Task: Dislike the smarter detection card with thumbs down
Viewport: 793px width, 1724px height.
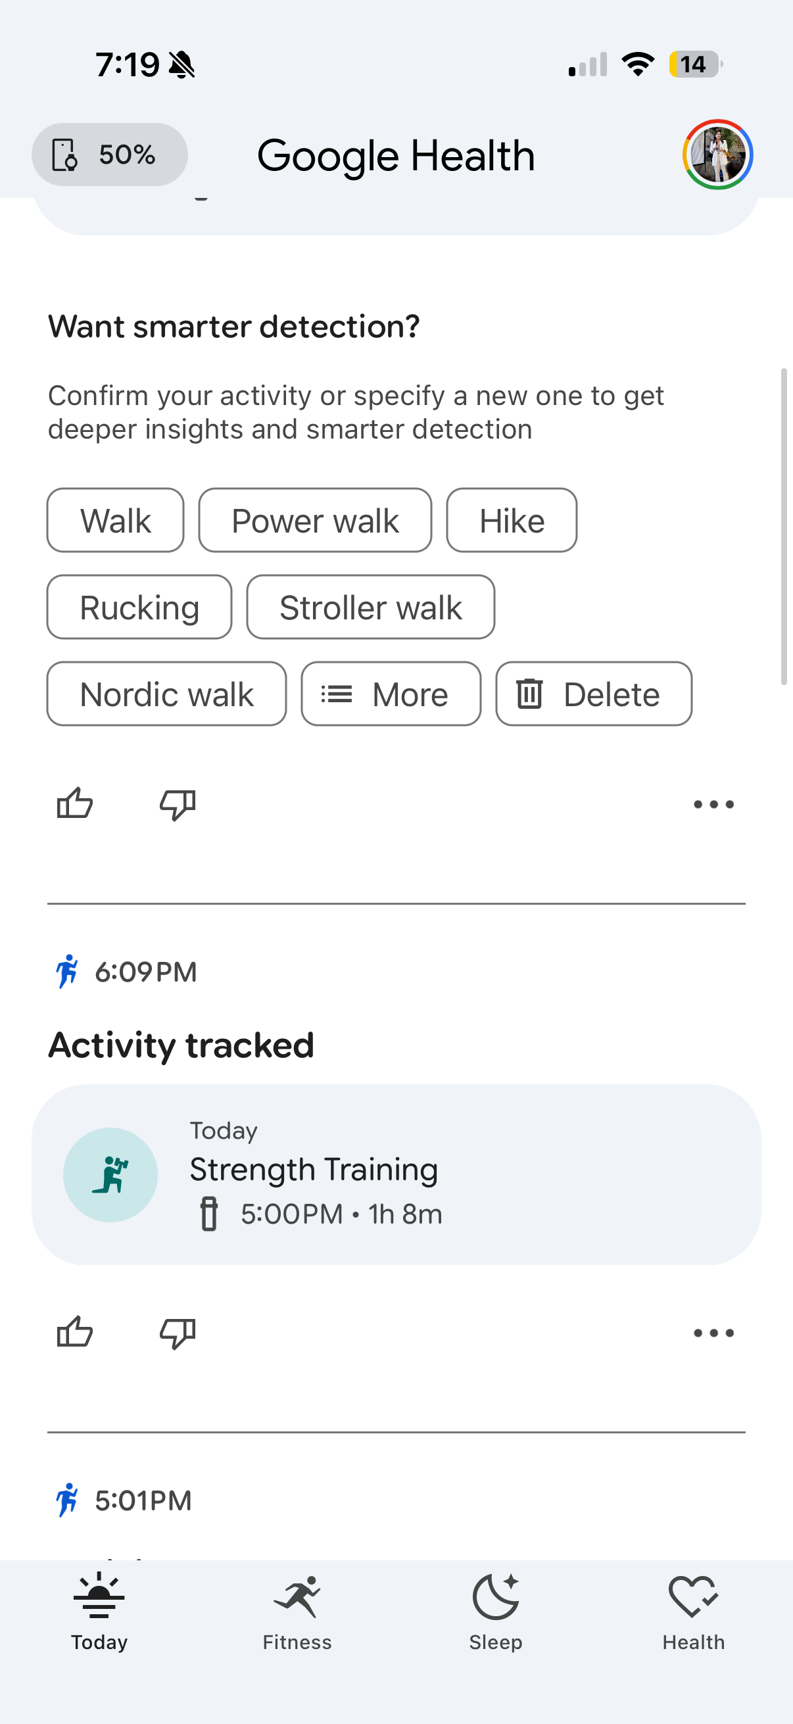Action: [x=178, y=803]
